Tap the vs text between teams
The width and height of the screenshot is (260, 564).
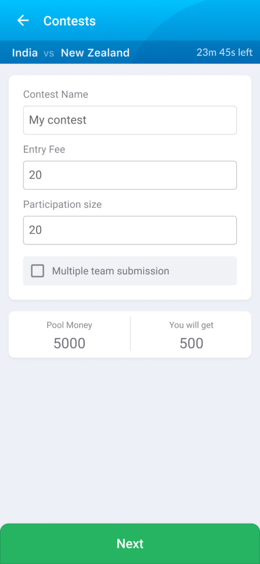point(49,53)
